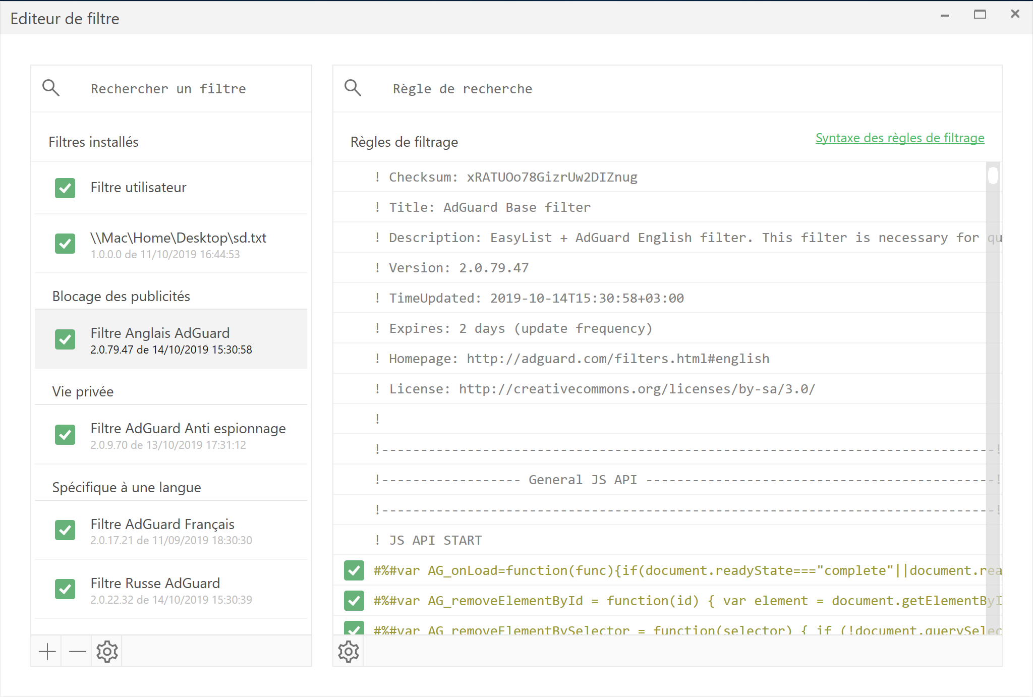Disable the AG_removeElementById rule checkbox
The image size is (1033, 697).
(x=354, y=601)
